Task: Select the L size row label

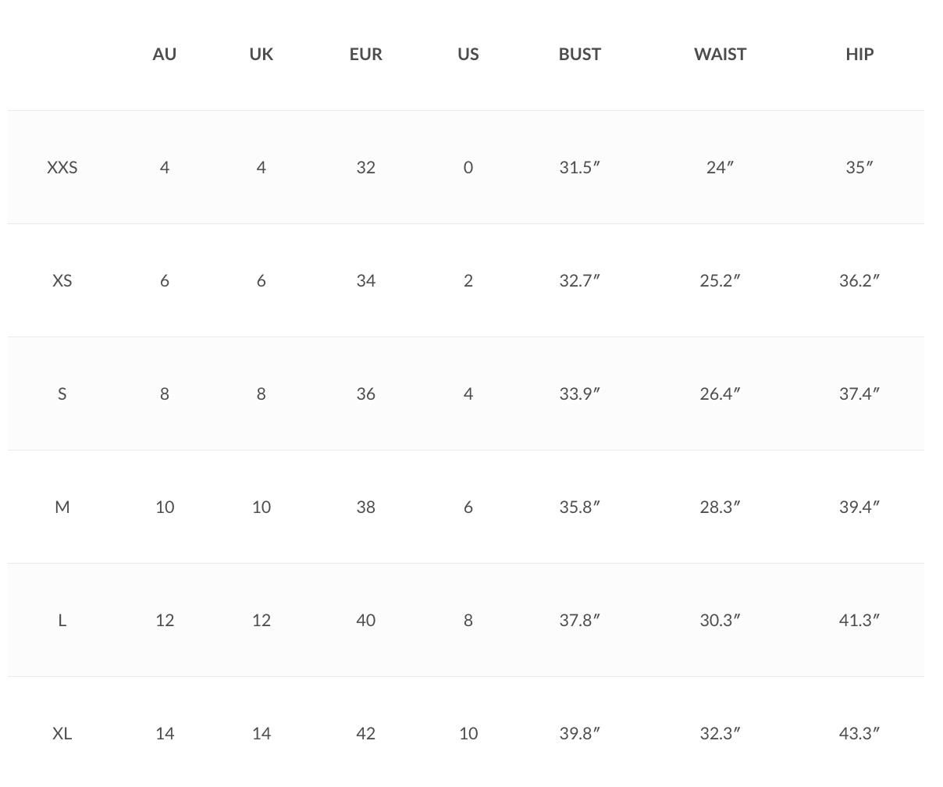Action: coord(62,620)
